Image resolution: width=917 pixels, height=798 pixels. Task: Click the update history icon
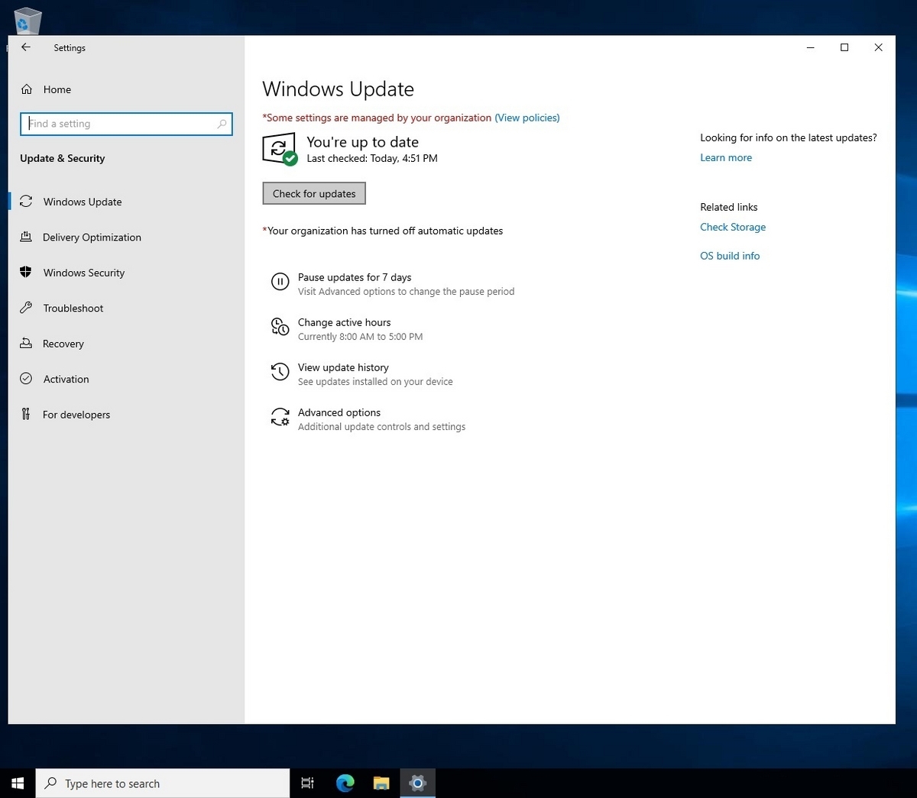pyautogui.click(x=280, y=373)
